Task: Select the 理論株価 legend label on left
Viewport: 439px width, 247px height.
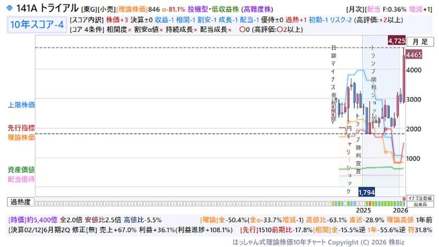Action: click(21, 138)
